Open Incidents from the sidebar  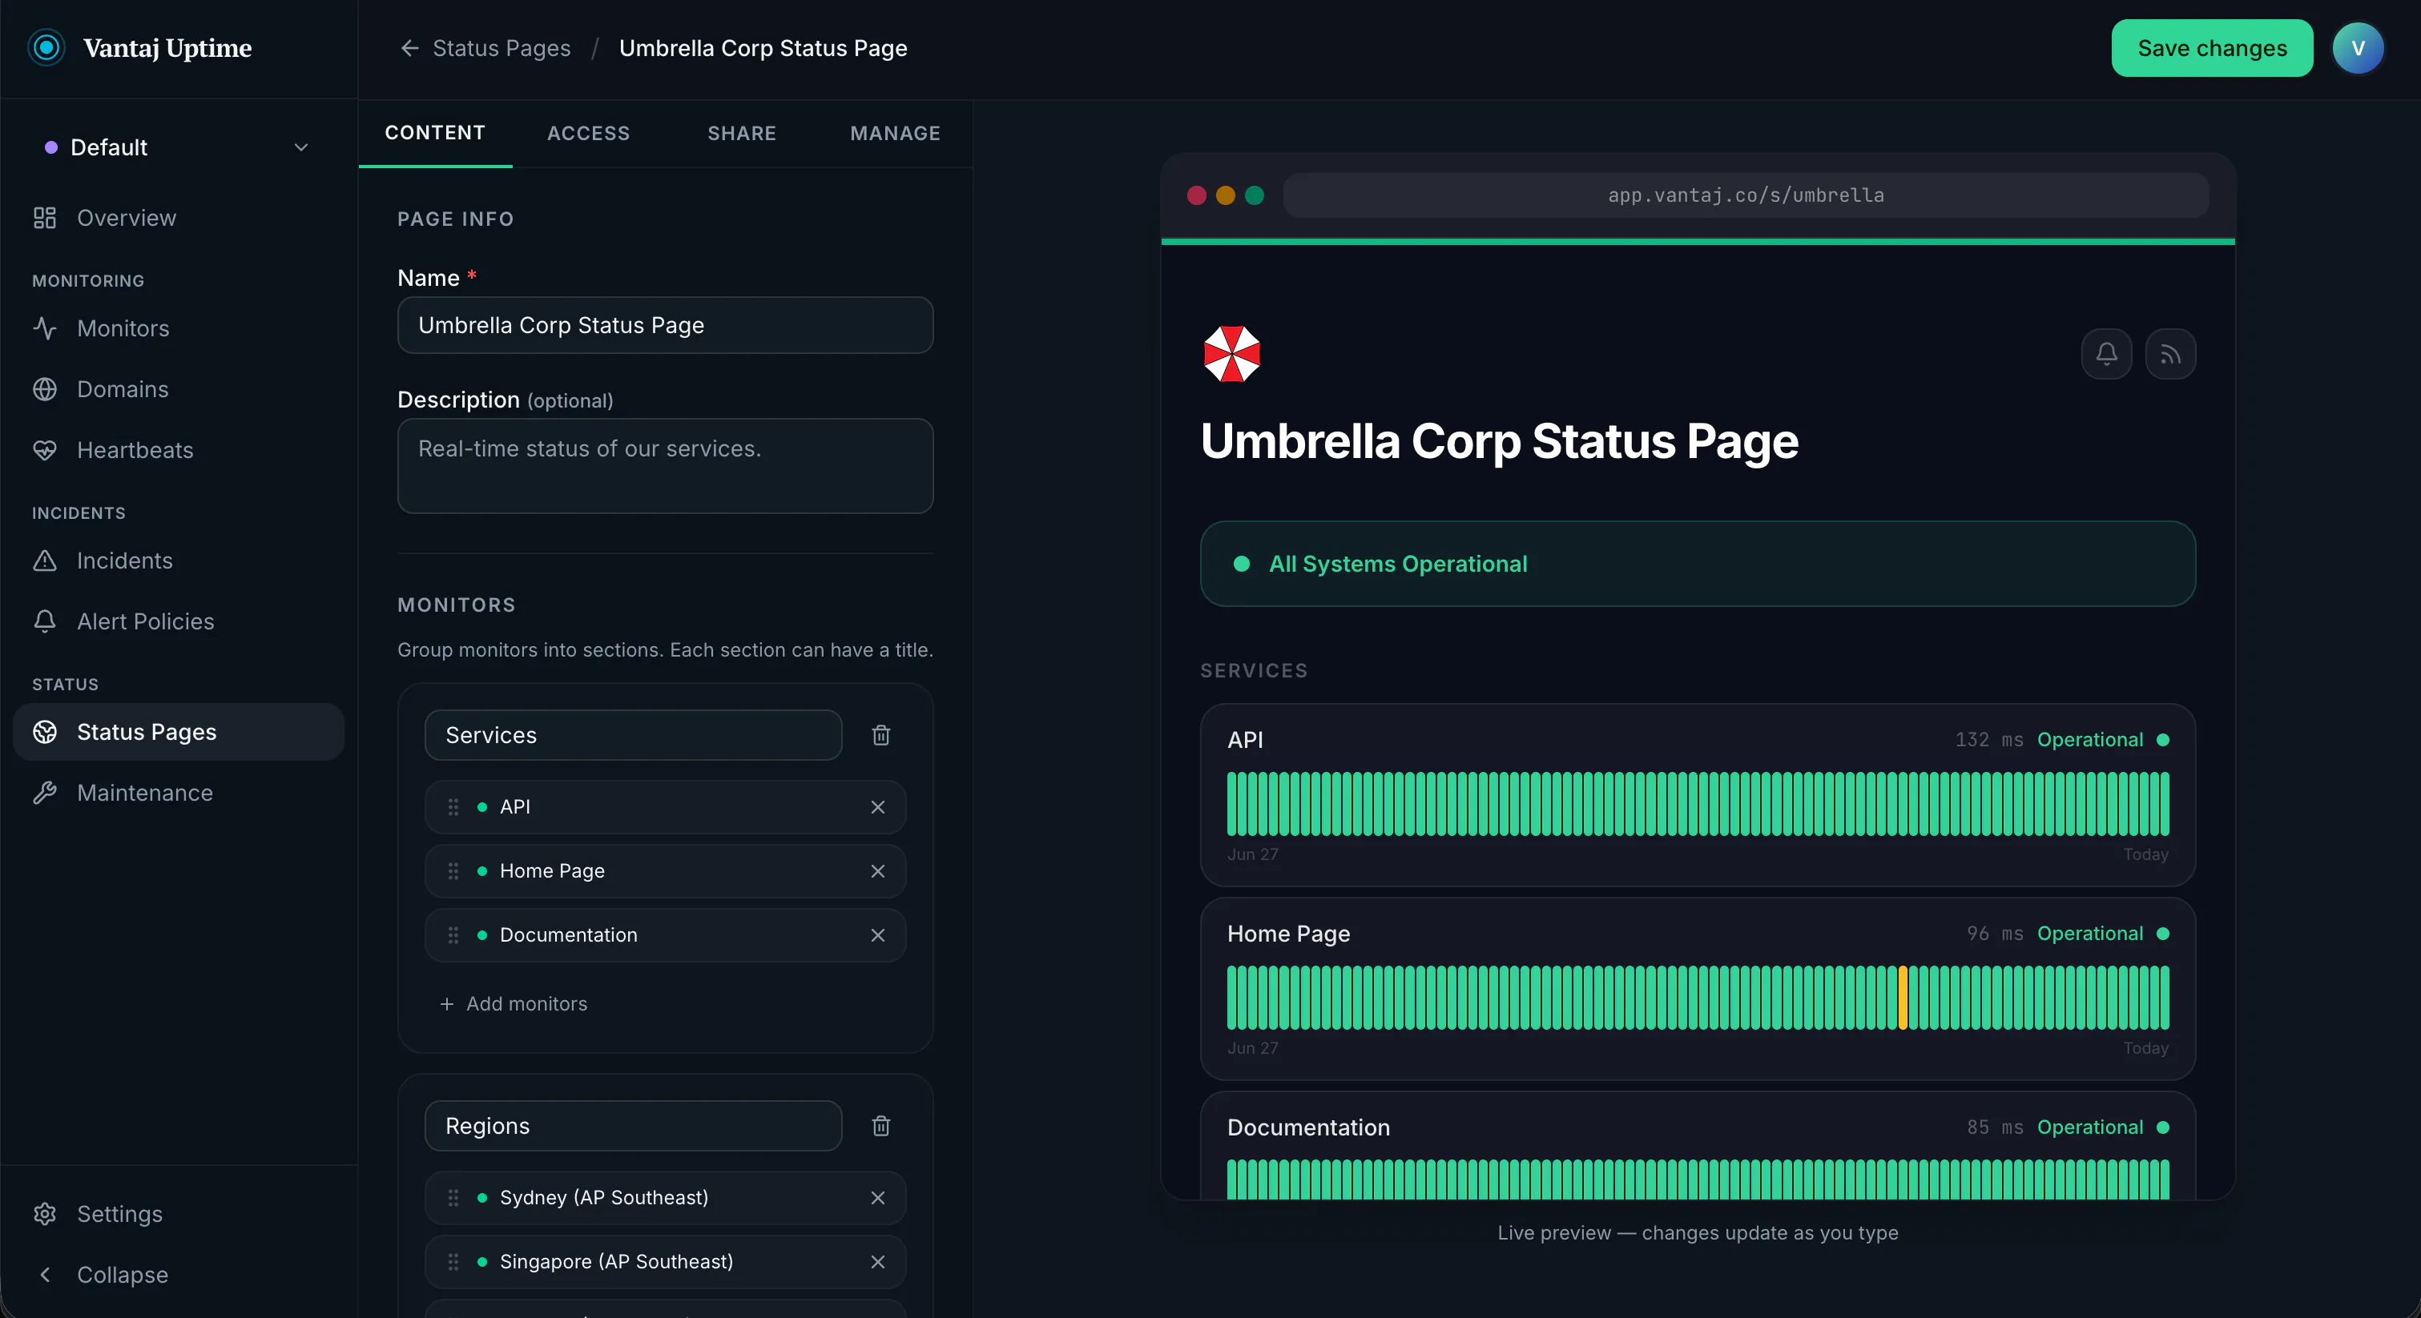click(179, 561)
